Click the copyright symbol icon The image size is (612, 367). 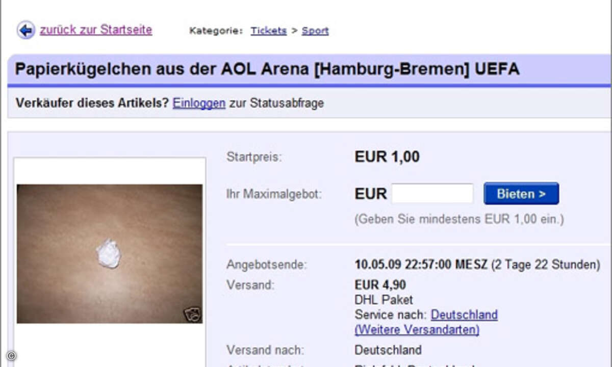pos(11,356)
